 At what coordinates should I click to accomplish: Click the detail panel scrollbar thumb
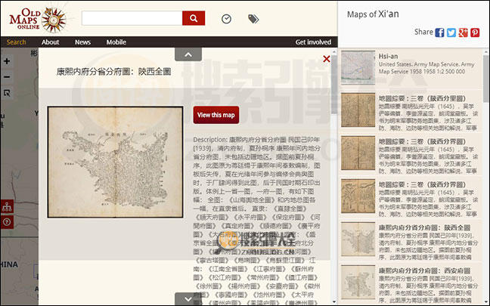[x=334, y=85]
